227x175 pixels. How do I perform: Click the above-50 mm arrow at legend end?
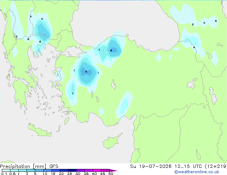coord(113,170)
